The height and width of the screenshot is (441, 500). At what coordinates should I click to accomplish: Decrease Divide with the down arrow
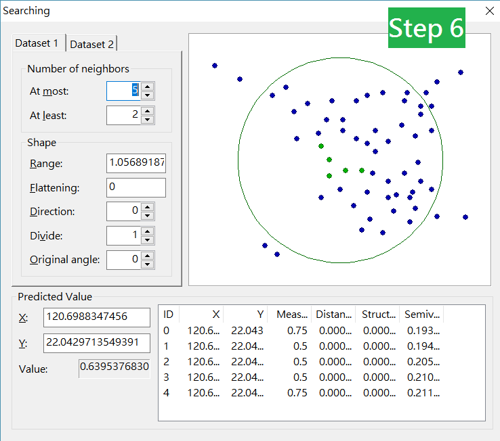(147, 239)
